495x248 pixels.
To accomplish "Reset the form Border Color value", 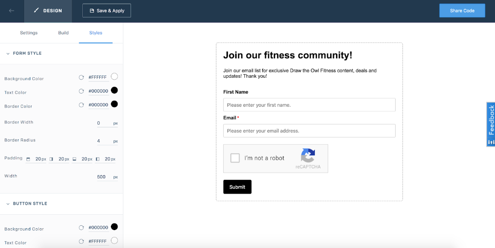I will (x=81, y=105).
